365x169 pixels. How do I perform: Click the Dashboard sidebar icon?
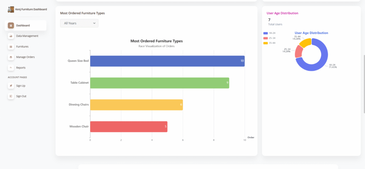coord(11,26)
